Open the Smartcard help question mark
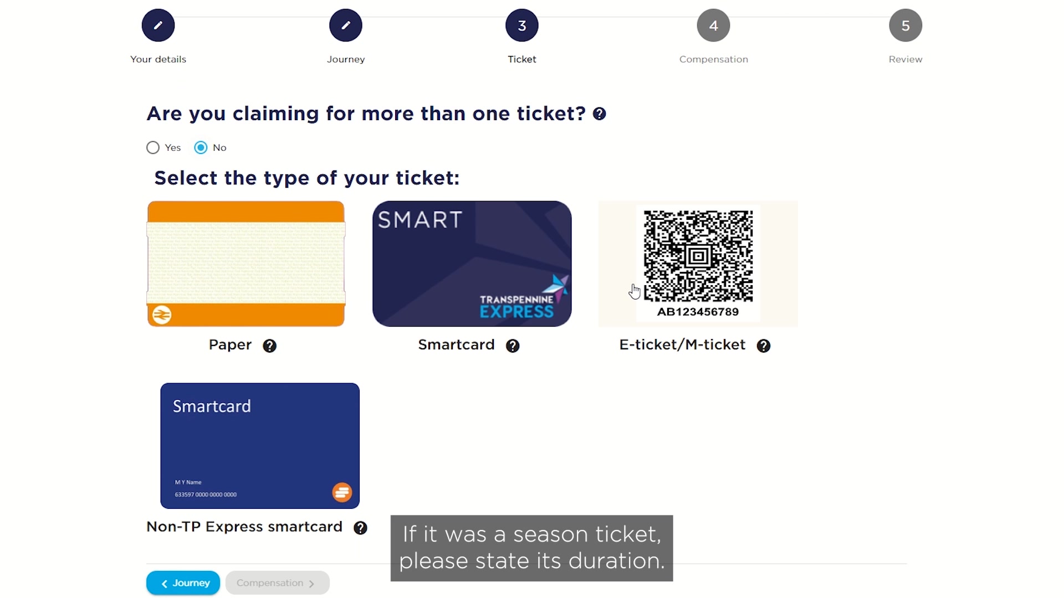Screen dimensions: 1064x598 [513, 346]
